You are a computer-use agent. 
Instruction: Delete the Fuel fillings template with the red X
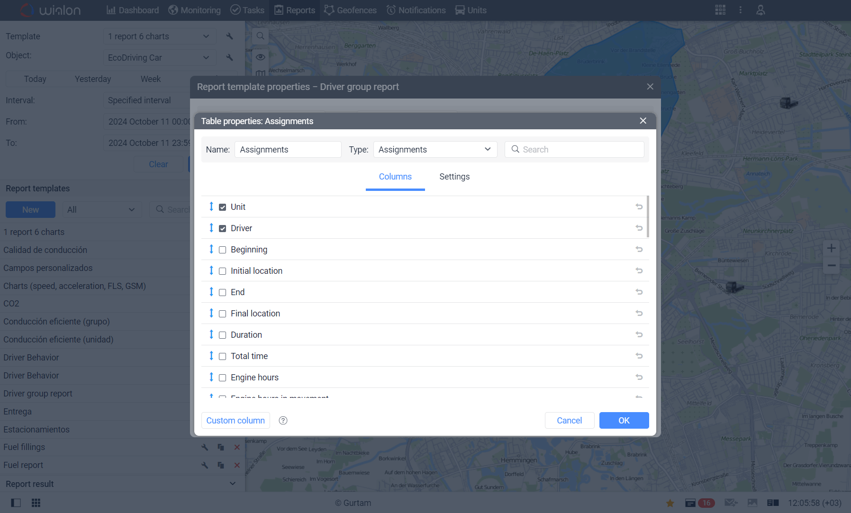click(x=236, y=447)
